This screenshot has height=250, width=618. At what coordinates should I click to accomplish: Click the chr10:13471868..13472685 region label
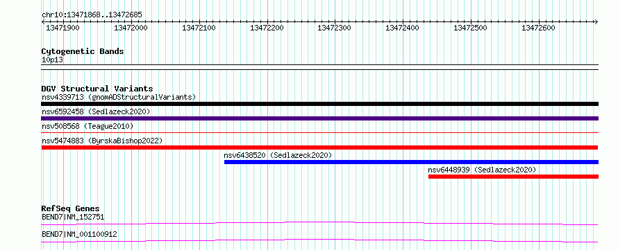(x=92, y=15)
